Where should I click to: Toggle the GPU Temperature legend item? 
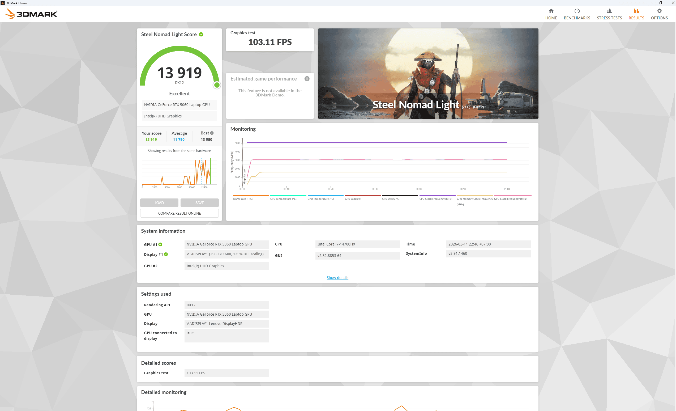pos(325,197)
